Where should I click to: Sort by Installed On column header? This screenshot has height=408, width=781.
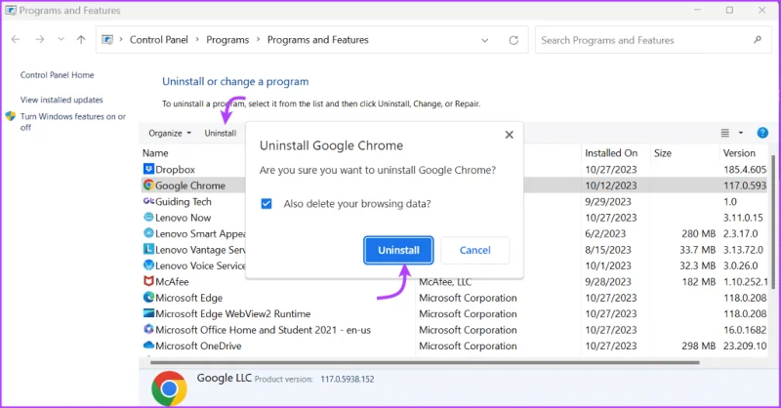click(611, 153)
